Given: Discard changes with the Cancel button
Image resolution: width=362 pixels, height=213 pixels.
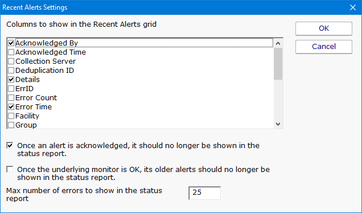Looking at the screenshot, I should coord(324,47).
